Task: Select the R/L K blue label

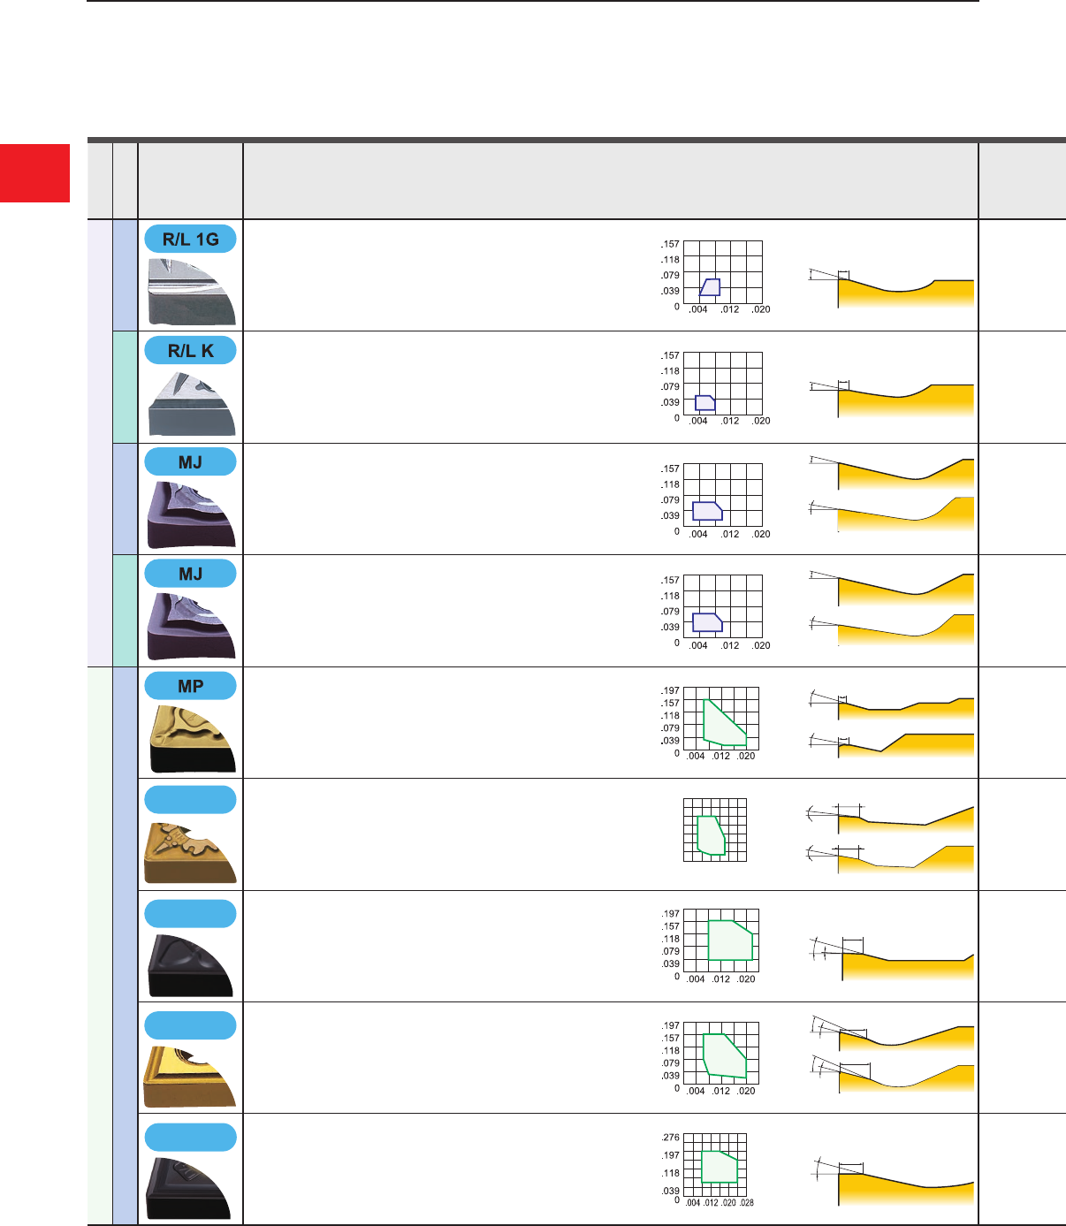Action: point(190,351)
